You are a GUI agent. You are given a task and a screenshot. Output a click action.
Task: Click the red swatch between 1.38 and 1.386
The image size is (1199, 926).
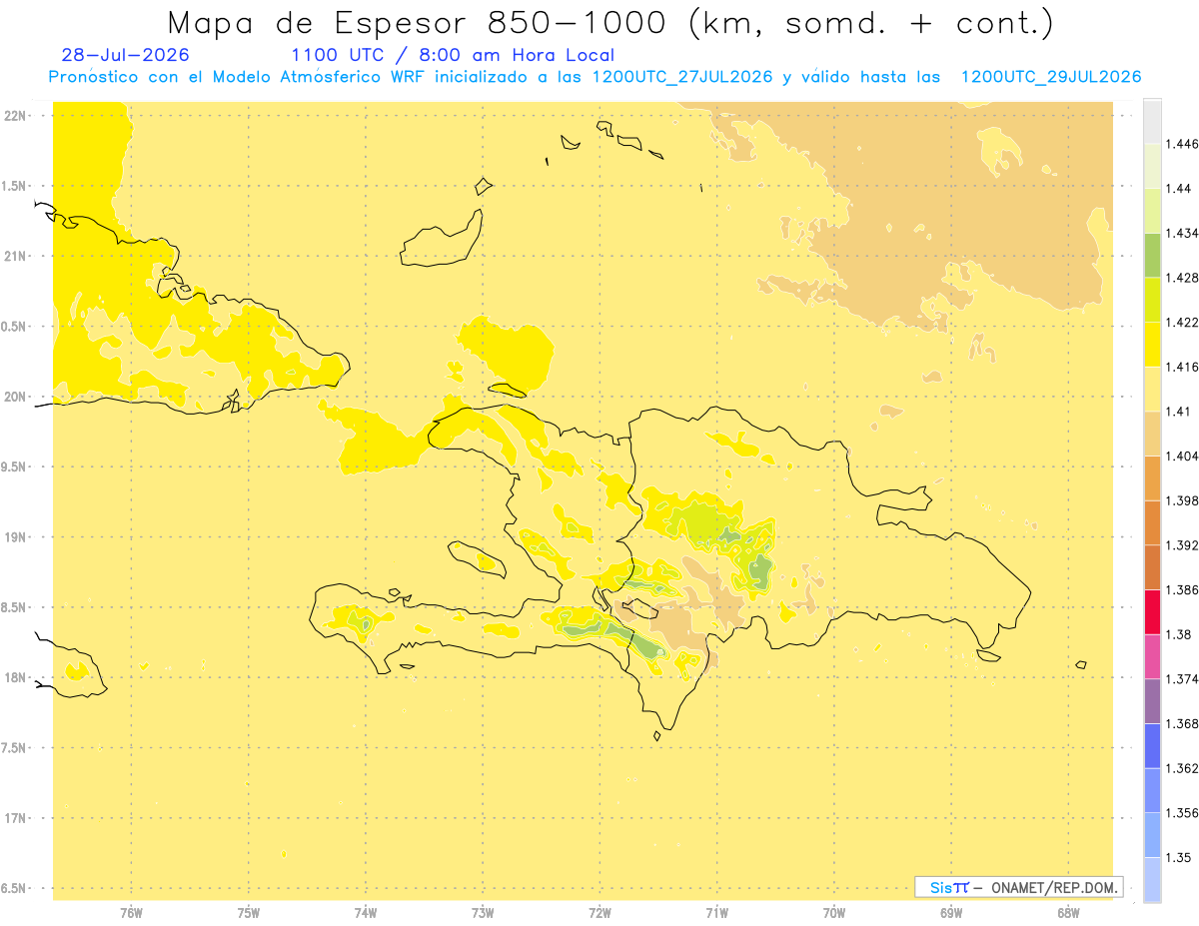(x=1152, y=612)
